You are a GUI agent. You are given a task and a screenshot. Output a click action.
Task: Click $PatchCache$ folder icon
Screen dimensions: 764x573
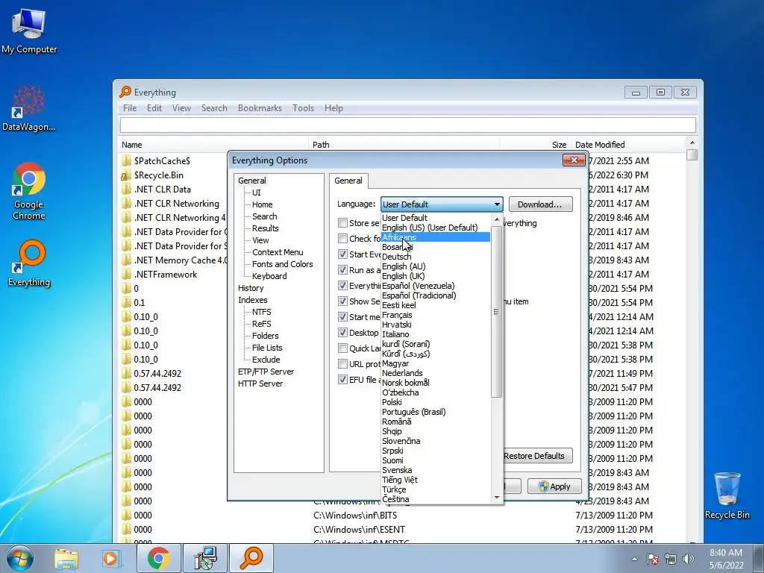pos(126,161)
